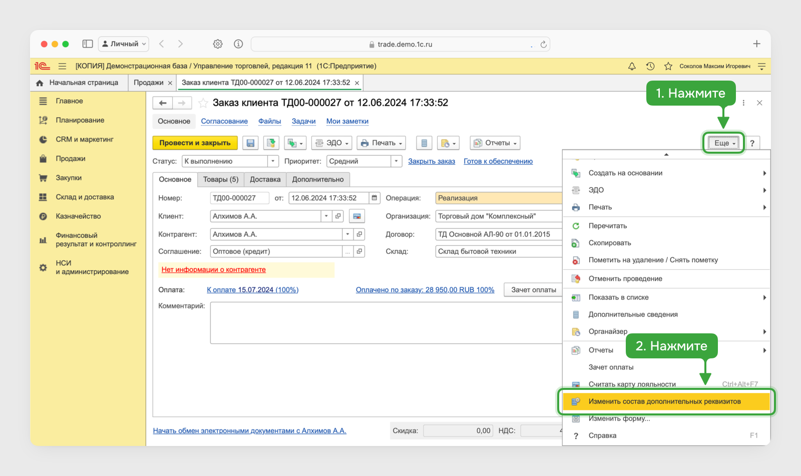The width and height of the screenshot is (801, 476).
Task: Click into the Комментарий text field
Action: click(386, 323)
